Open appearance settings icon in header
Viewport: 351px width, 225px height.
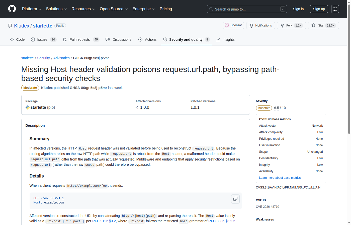pyautogui.click(x=335, y=9)
